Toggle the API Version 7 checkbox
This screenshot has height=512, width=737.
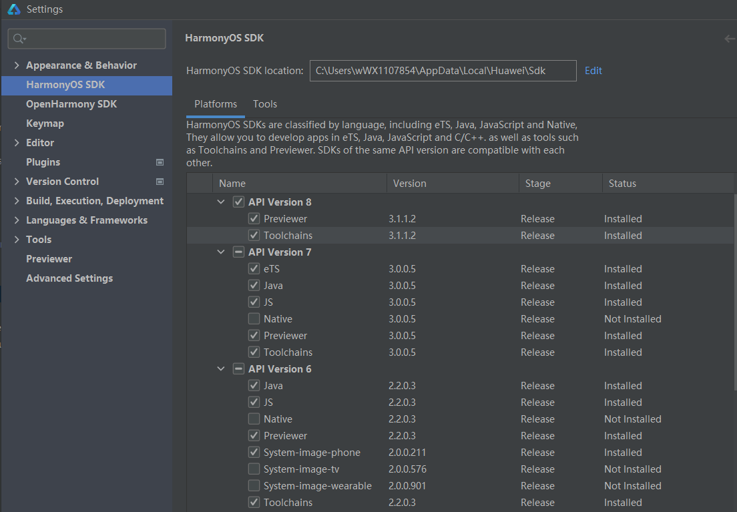tap(239, 252)
